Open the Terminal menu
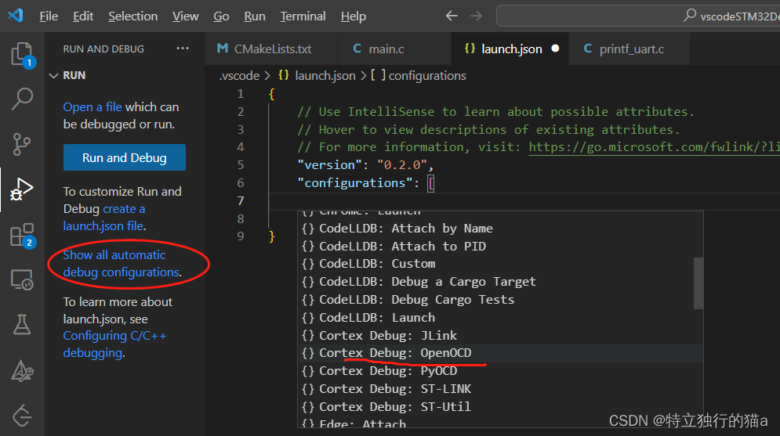Screen dimensions: 780x436 pyautogui.click(x=303, y=16)
